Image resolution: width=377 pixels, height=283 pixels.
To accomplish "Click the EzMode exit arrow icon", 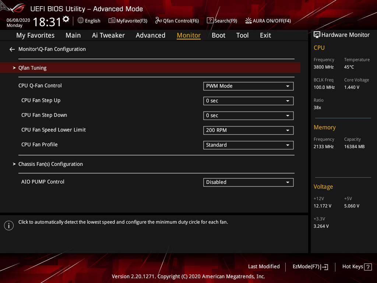I will tap(324, 267).
